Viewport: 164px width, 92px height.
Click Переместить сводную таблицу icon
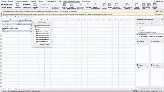click(117, 5)
